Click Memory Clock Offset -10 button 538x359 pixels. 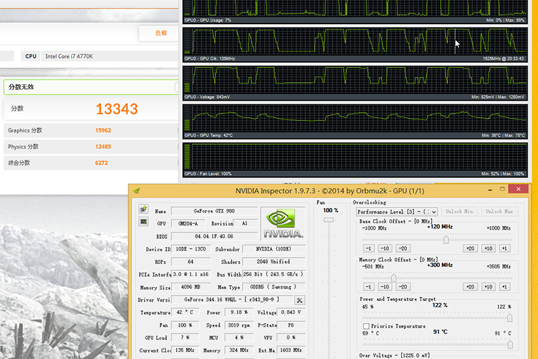(385, 287)
